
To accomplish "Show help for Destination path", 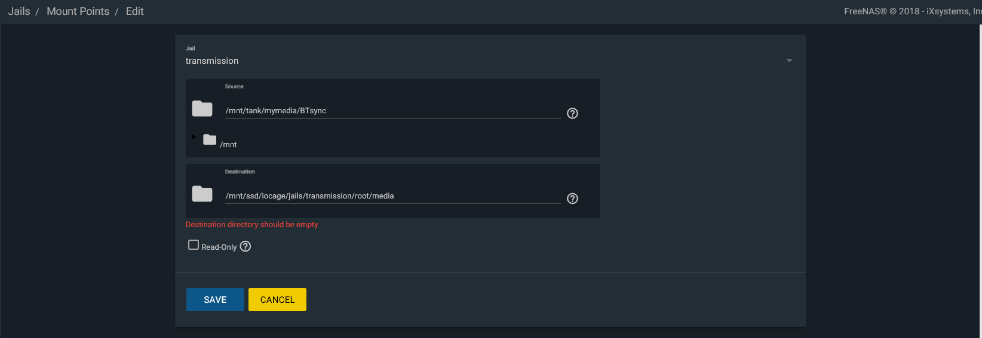I will 572,199.
